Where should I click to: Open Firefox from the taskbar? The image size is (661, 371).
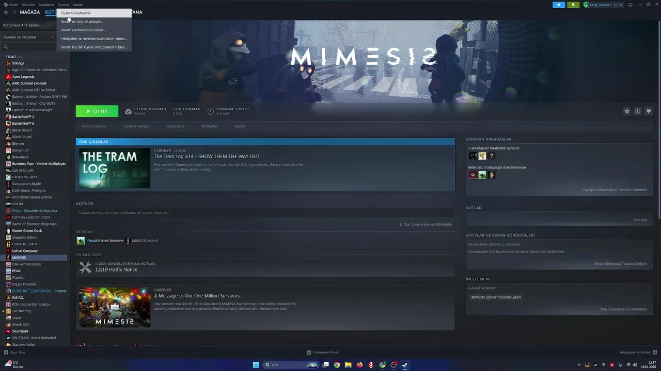point(359,365)
